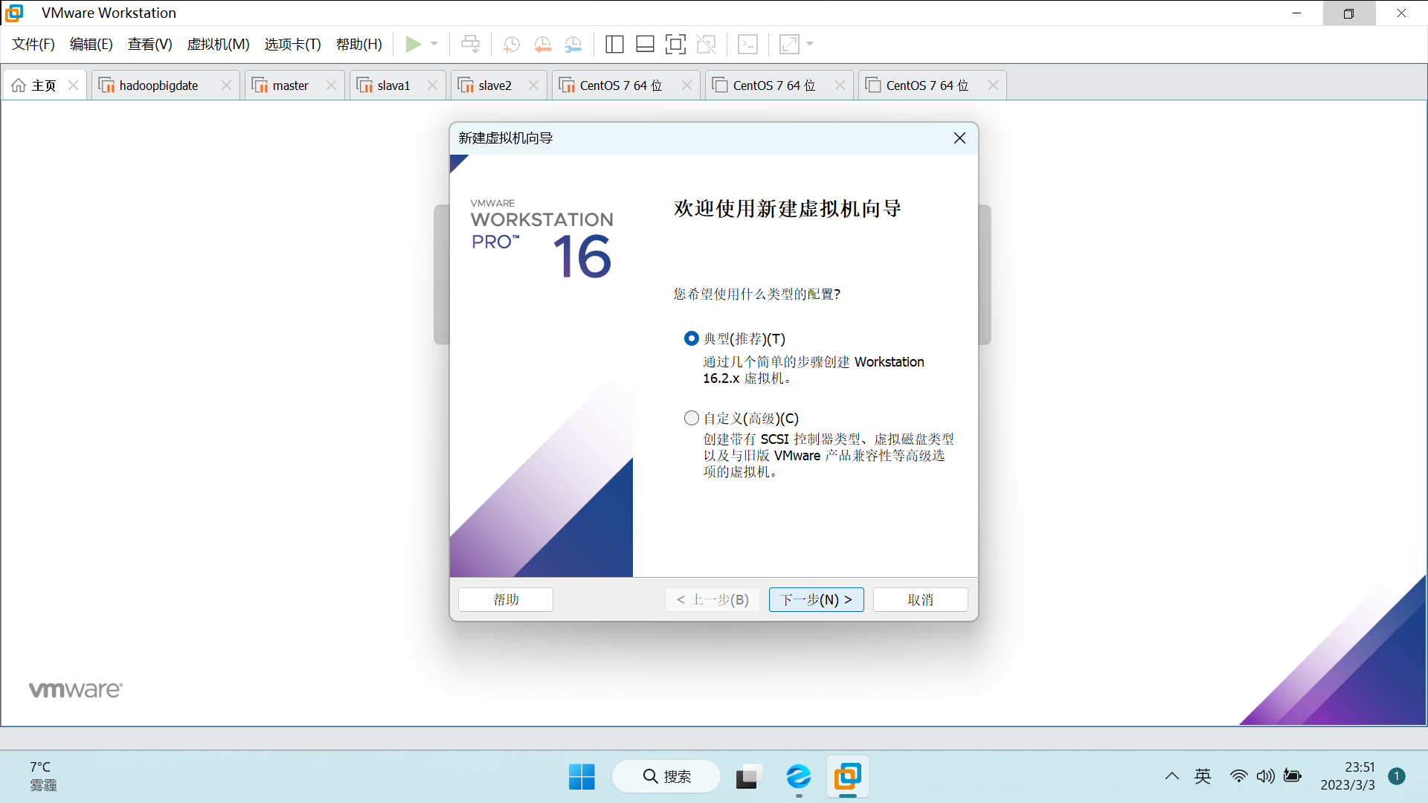
Task: Open the stretch display dropdown arrow
Action: (x=810, y=45)
